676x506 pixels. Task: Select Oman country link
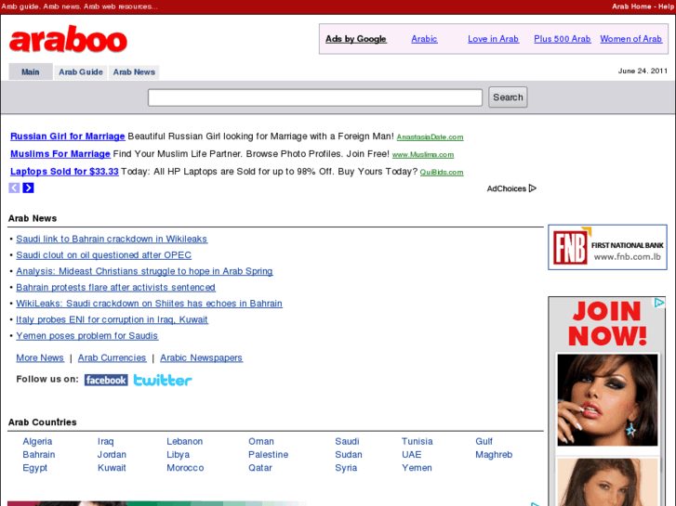coord(261,441)
